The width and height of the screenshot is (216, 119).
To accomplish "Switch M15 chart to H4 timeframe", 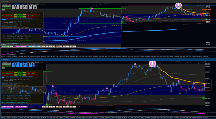I will pos(50,46).
